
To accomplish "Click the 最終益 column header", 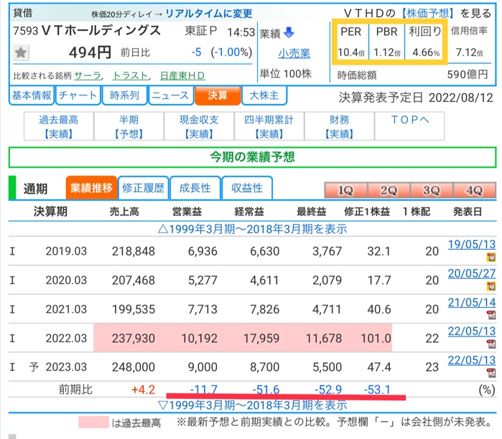I will coord(311,212).
